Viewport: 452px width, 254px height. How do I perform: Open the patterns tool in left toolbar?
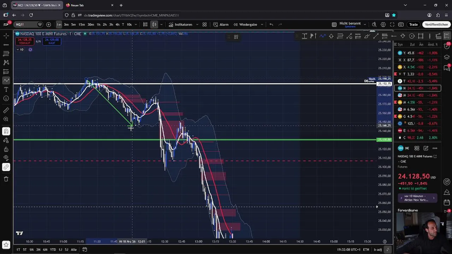(x=6, y=62)
